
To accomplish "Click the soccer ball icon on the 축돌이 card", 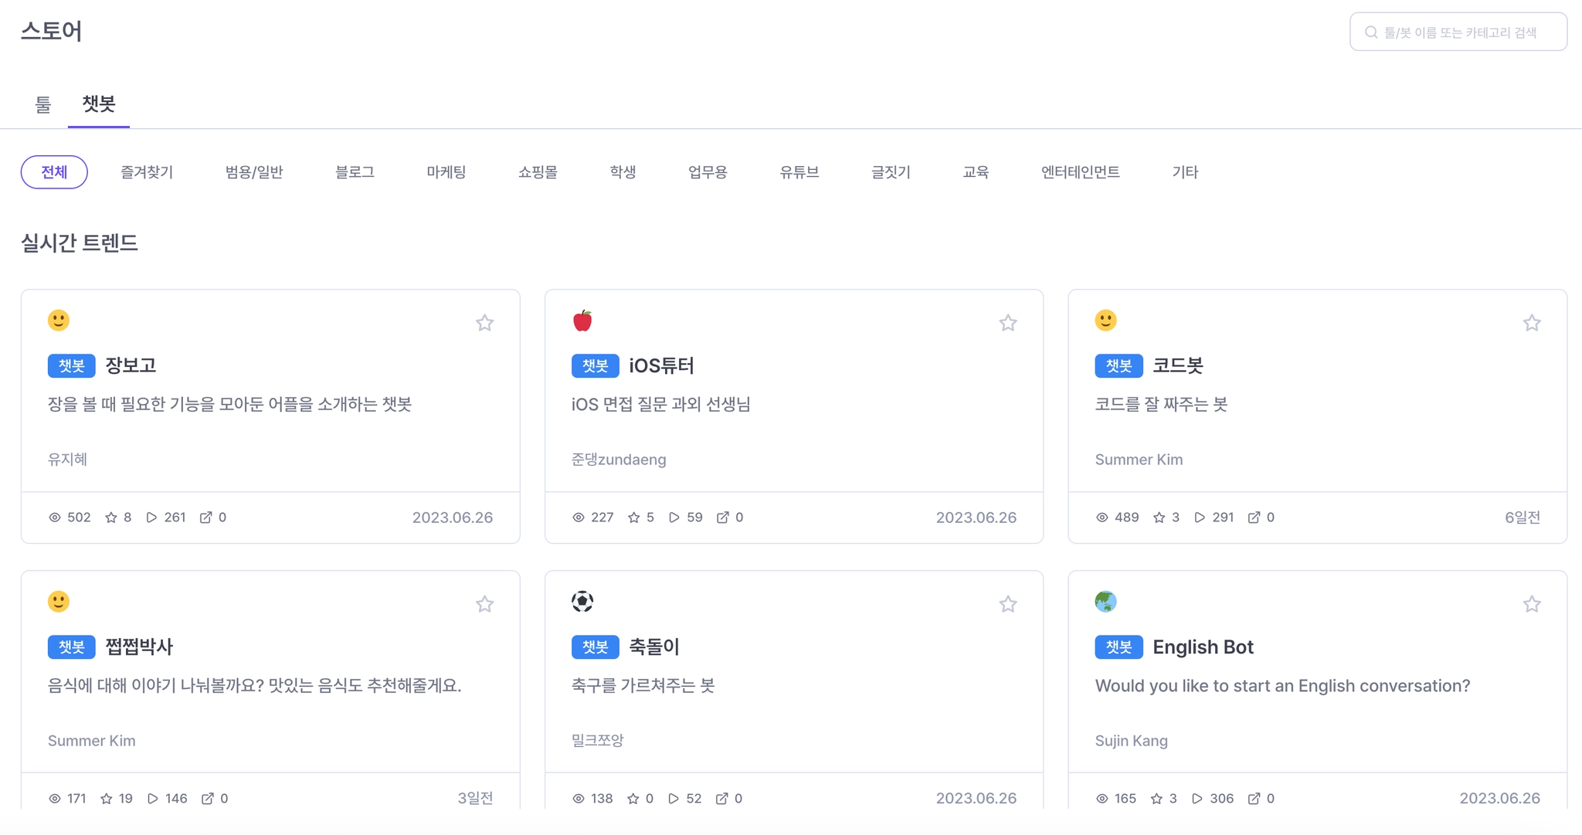I will click(582, 601).
